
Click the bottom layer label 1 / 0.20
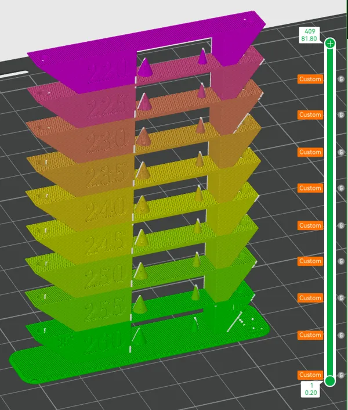311,389
